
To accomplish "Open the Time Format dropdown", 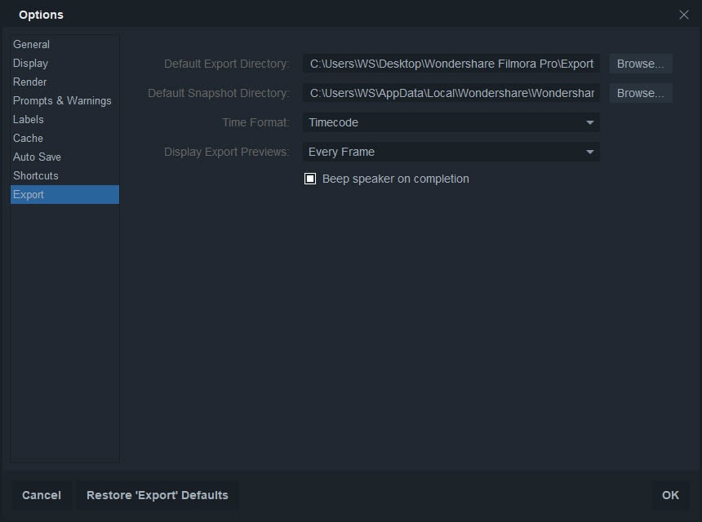I will click(x=451, y=122).
